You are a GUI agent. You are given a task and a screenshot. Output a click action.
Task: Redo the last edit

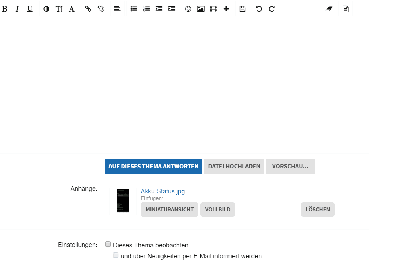pos(272,9)
